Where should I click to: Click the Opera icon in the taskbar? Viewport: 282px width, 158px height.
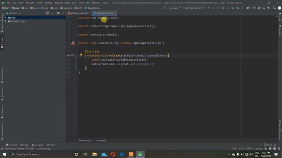pyautogui.click(x=113, y=154)
